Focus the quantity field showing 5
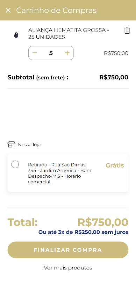Screen dimensions: 136x281 (51, 53)
